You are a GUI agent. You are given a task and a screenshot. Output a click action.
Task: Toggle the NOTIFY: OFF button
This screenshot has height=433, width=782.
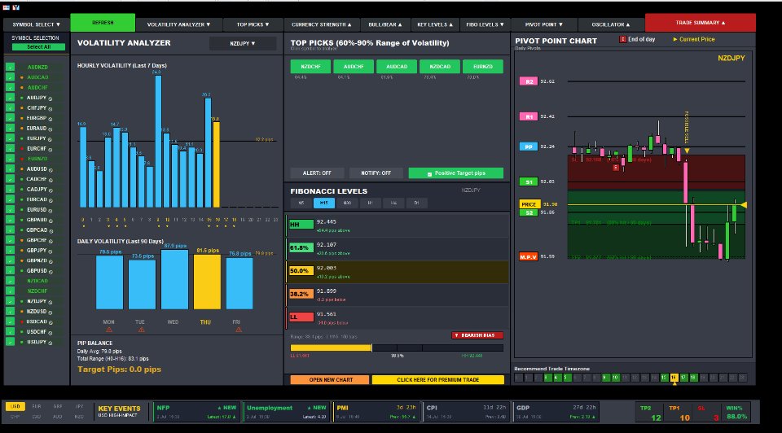coord(376,173)
